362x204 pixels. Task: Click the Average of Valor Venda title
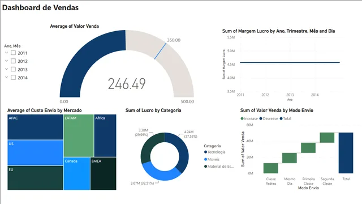[74, 26]
